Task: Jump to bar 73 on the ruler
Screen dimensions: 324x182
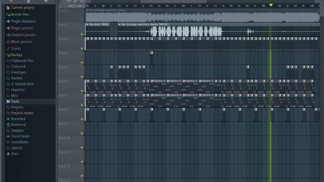Action: (x=199, y=6)
